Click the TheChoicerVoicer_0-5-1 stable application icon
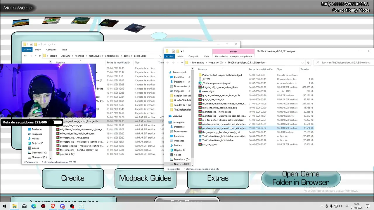 pyautogui.click(x=200, y=140)
